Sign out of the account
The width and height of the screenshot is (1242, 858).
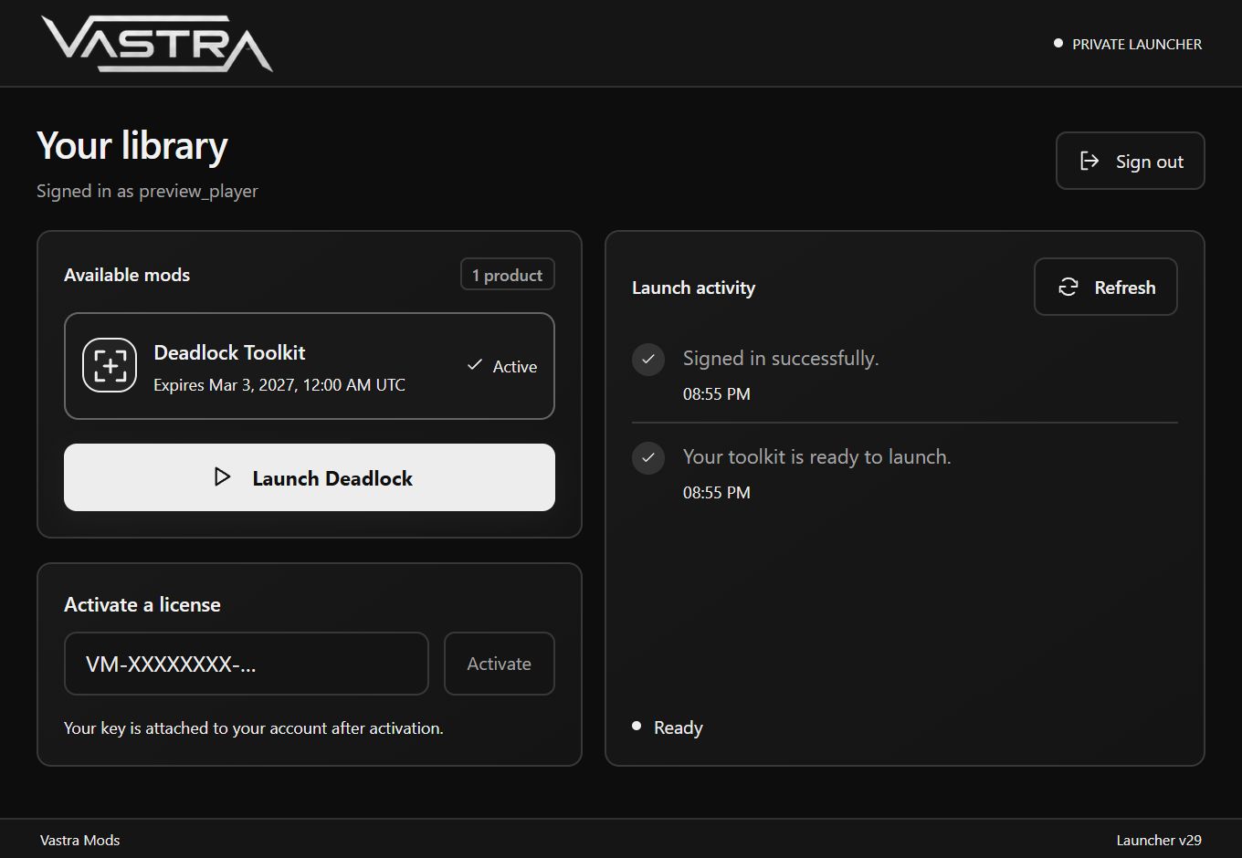(x=1131, y=161)
